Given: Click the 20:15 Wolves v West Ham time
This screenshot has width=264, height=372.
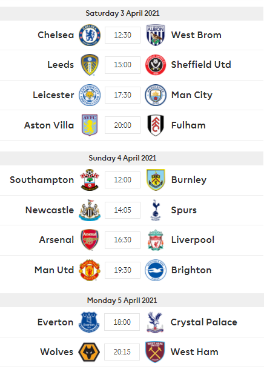Looking at the screenshot, I should [x=122, y=351].
